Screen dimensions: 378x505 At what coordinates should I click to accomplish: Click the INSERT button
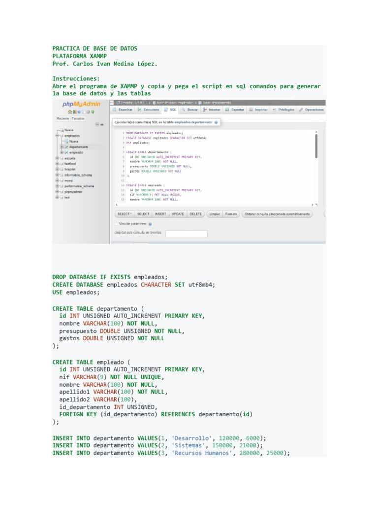pyautogui.click(x=160, y=214)
